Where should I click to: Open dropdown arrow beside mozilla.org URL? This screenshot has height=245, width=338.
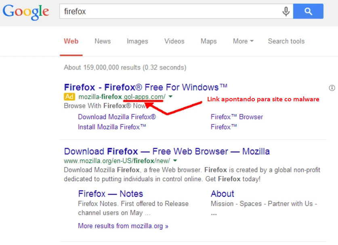[175, 161]
